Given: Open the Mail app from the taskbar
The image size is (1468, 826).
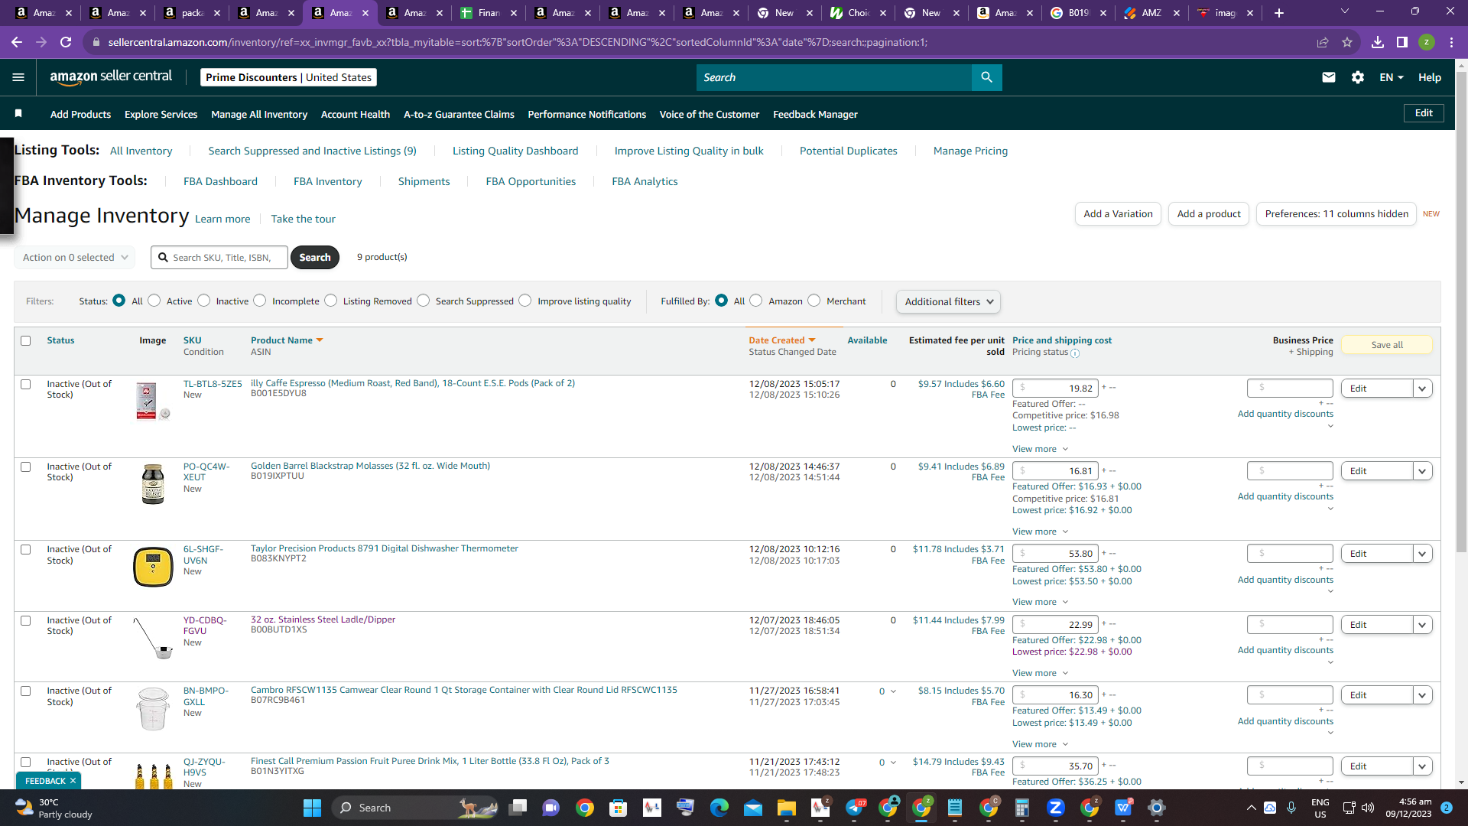Looking at the screenshot, I should (x=753, y=808).
